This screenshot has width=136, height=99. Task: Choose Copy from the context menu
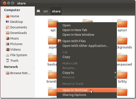point(87,57)
